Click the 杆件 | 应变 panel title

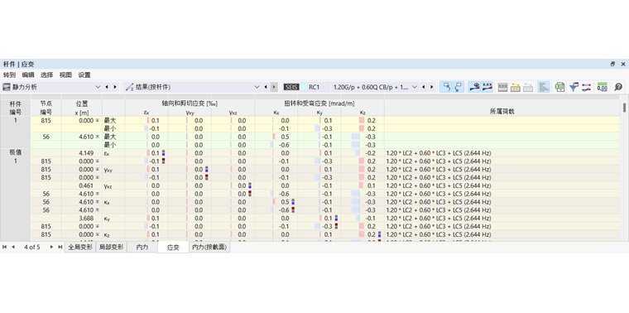click(x=18, y=64)
